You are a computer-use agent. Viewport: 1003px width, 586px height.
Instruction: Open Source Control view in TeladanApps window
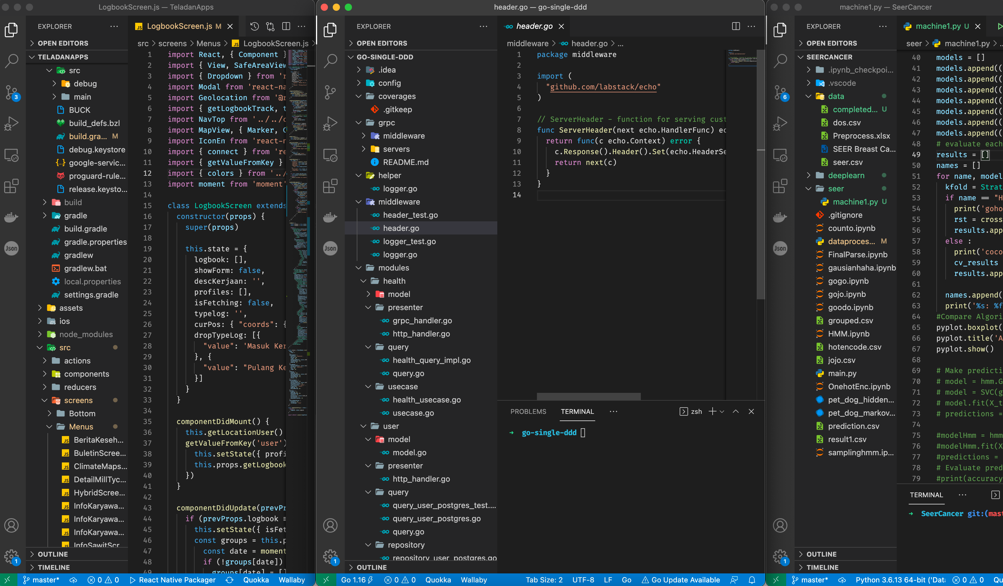click(x=11, y=92)
